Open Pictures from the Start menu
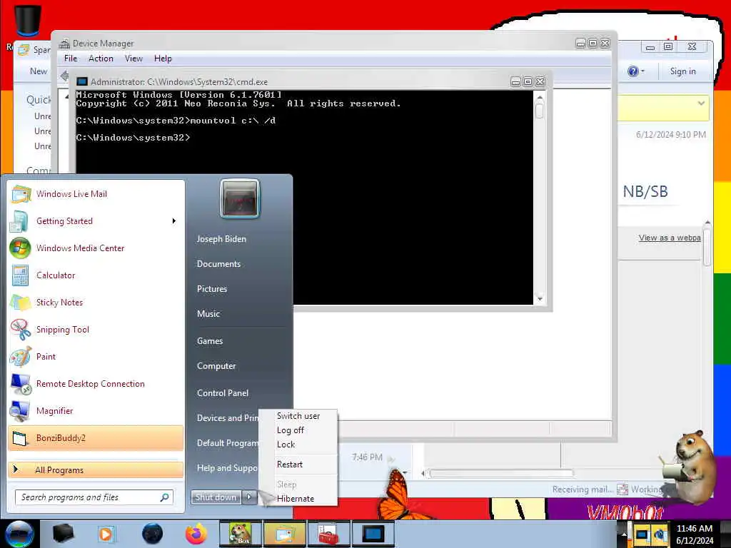This screenshot has height=548, width=731. pyautogui.click(x=211, y=289)
